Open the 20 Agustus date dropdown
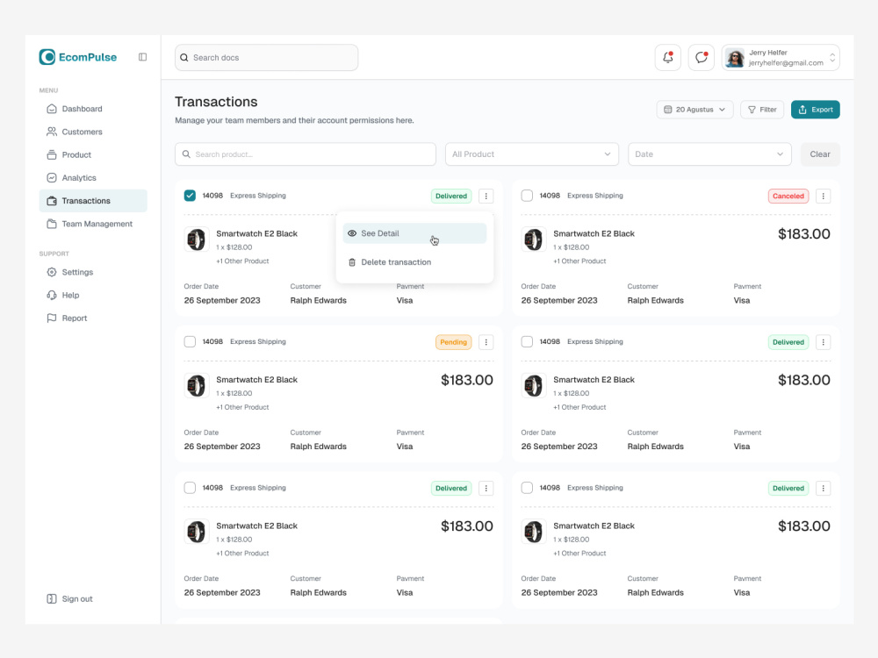The image size is (878, 658). tap(694, 109)
